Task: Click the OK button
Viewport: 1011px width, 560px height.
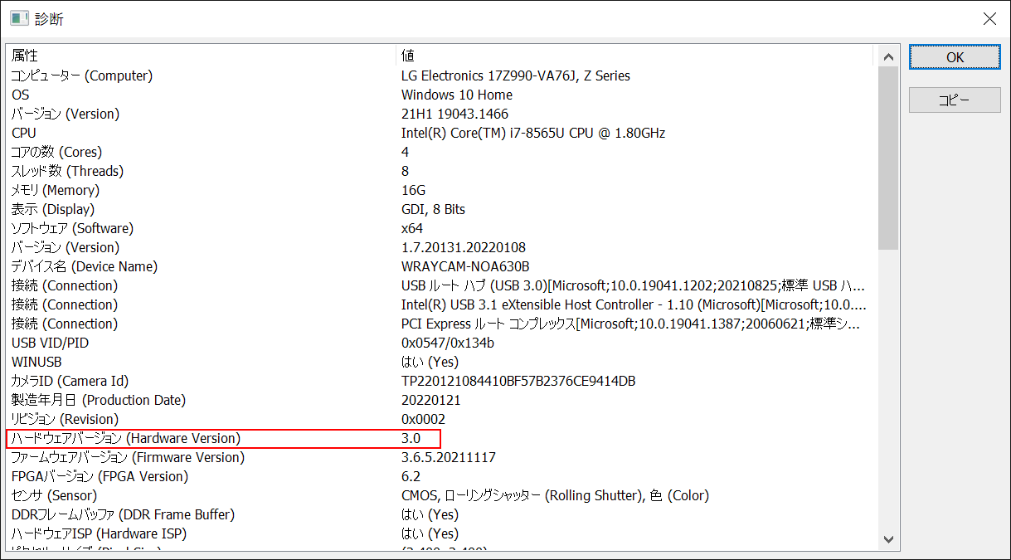Action: click(955, 57)
